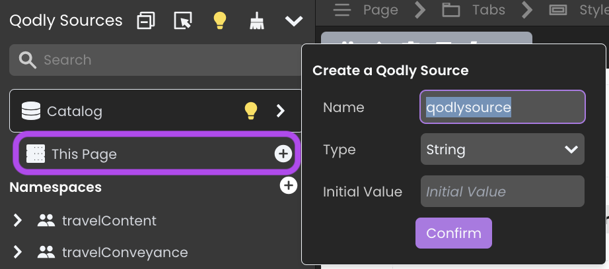
Task: Click the broom cleanup icon
Action: tap(257, 20)
